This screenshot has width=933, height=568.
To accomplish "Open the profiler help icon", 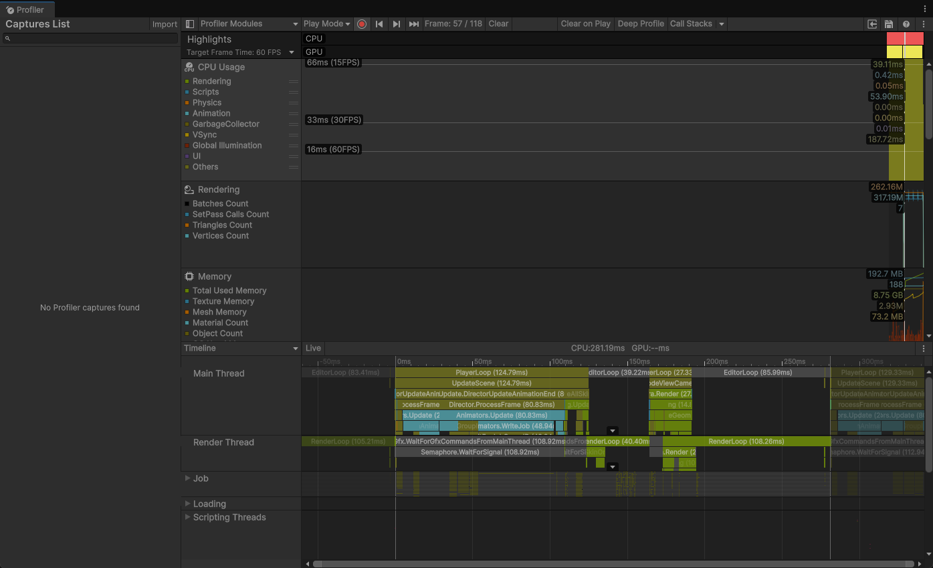I will click(906, 24).
